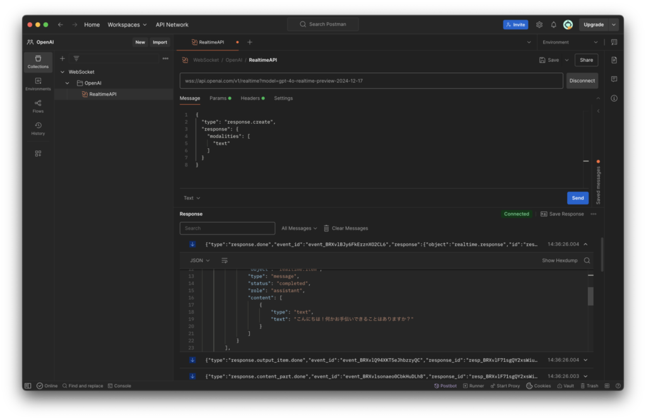Open the History sidebar panel
The width and height of the screenshot is (646, 420).
point(38,129)
